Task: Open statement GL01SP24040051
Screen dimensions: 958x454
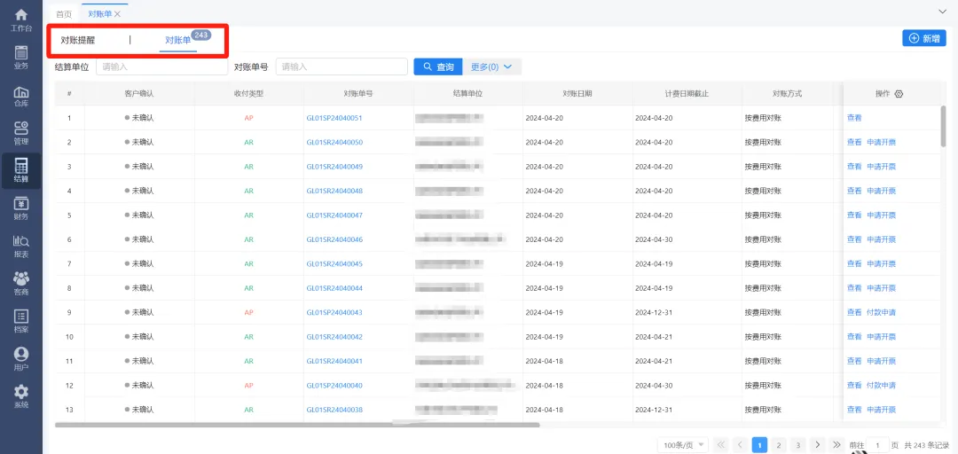Action: click(x=334, y=118)
